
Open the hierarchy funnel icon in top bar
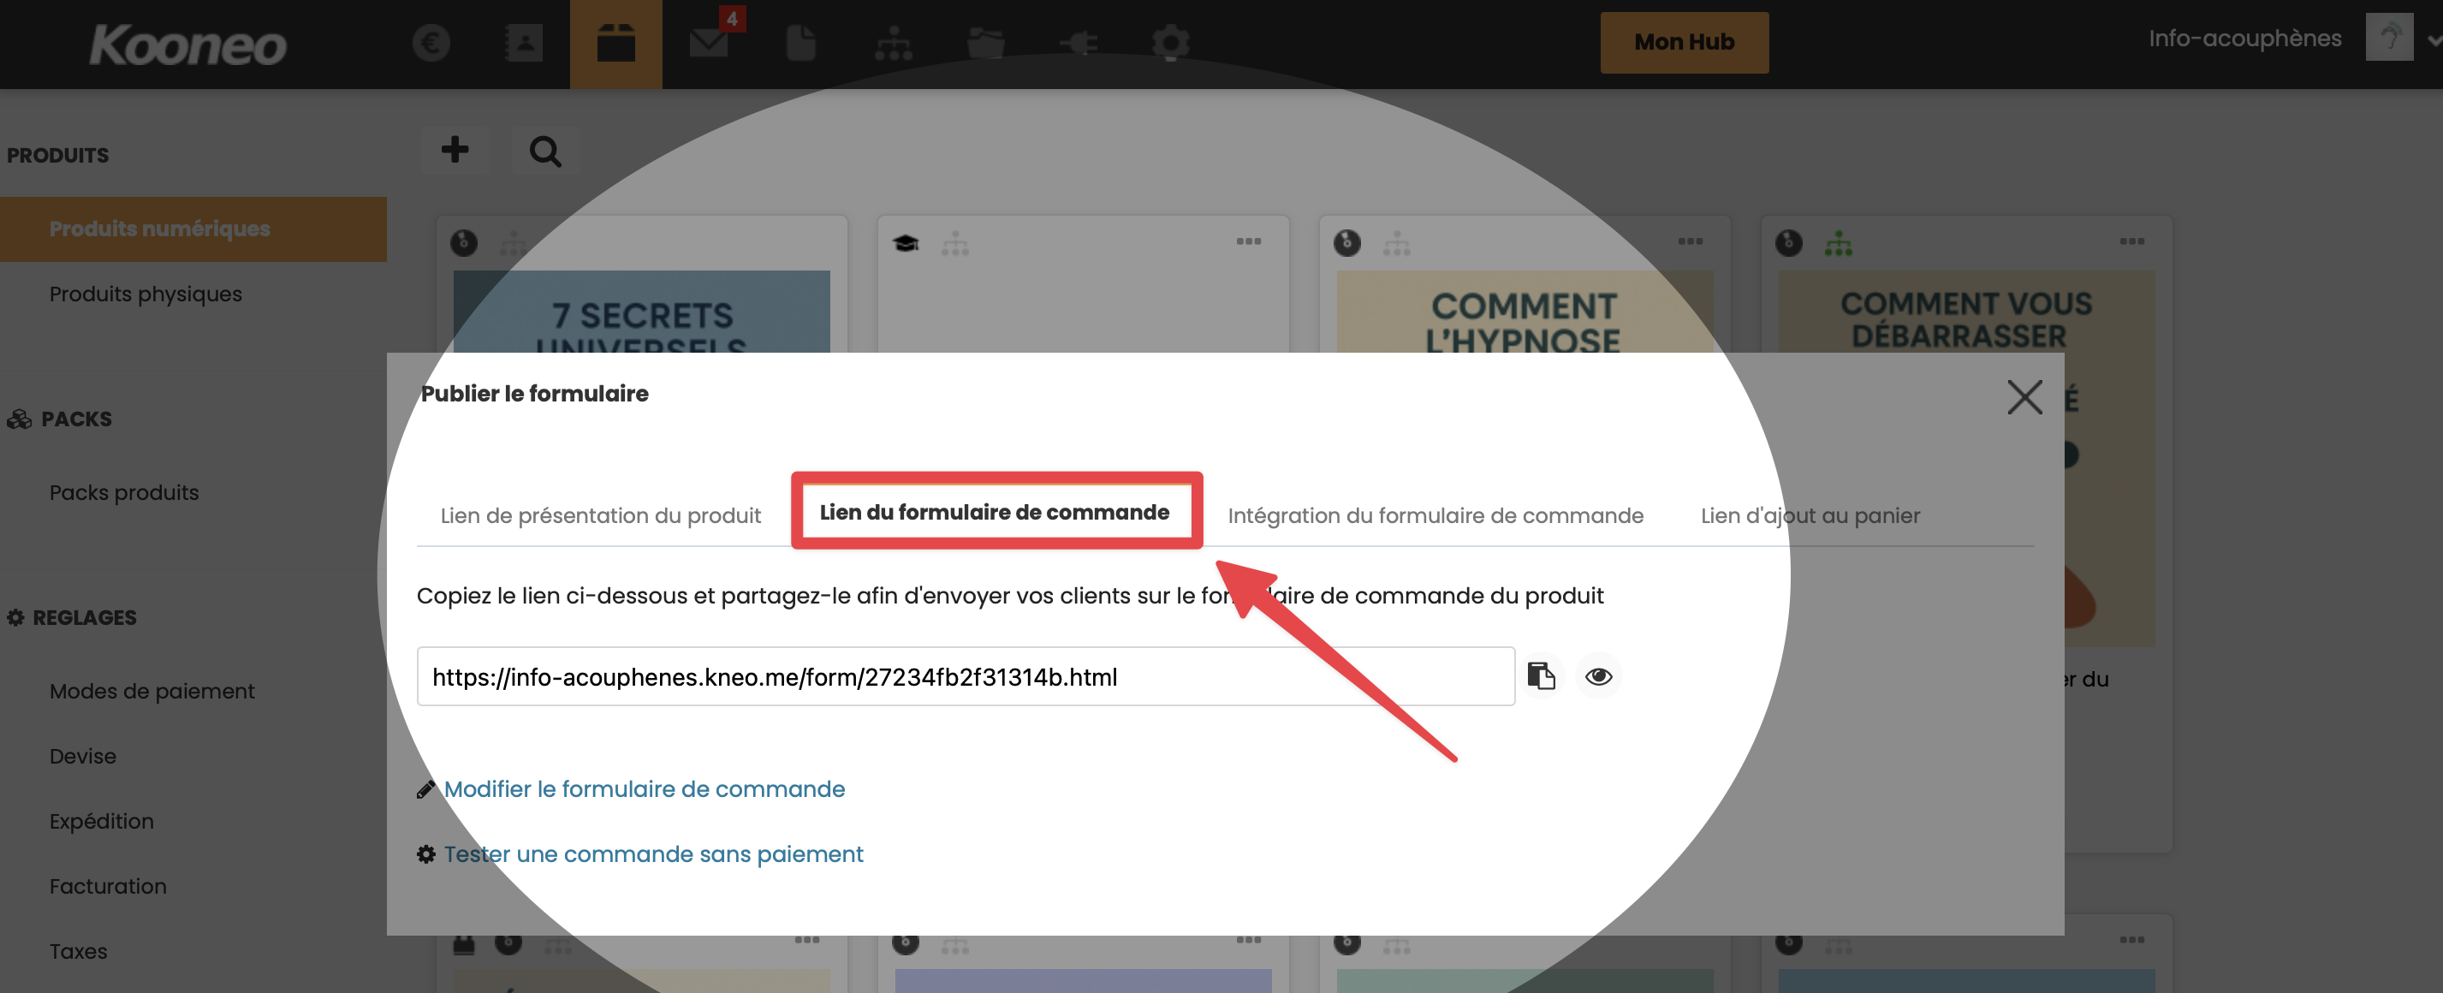pyautogui.click(x=894, y=43)
